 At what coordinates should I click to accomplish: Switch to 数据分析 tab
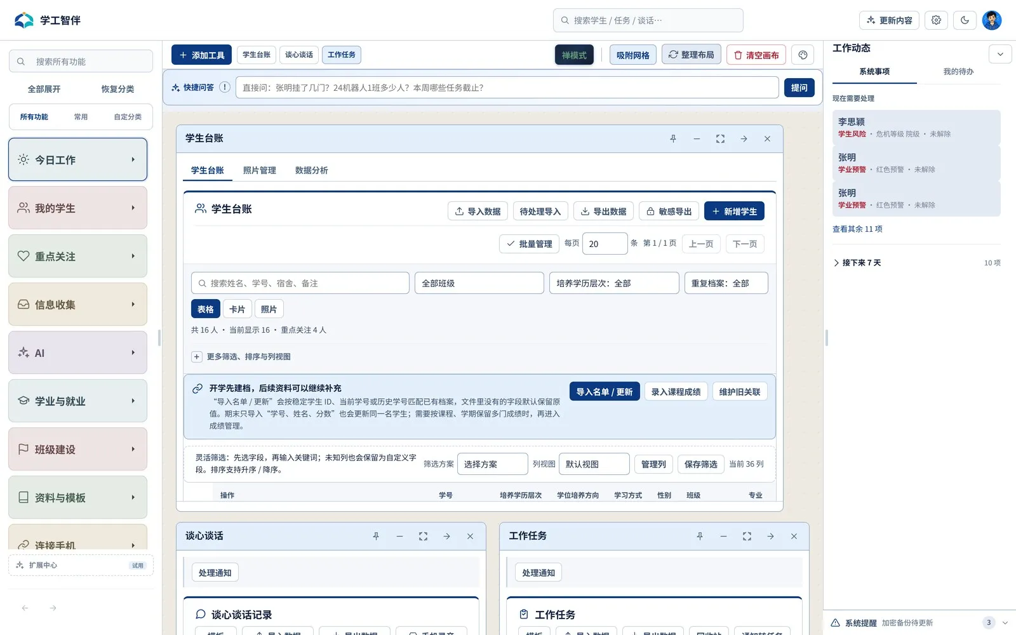(x=312, y=170)
